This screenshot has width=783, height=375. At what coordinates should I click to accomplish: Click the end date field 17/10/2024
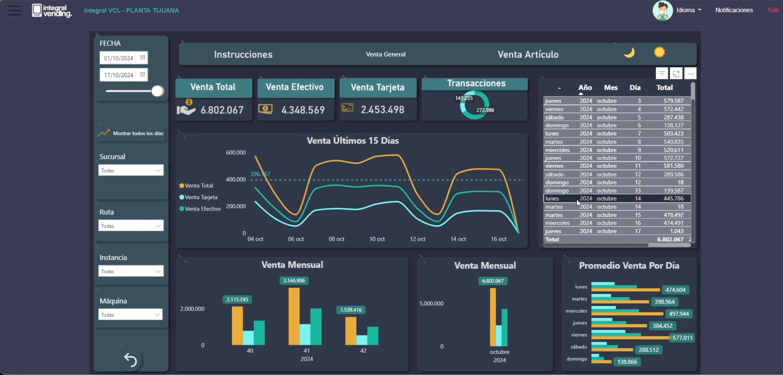click(118, 75)
